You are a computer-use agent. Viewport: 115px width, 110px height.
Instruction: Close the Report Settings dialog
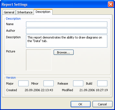(x=111, y=4)
